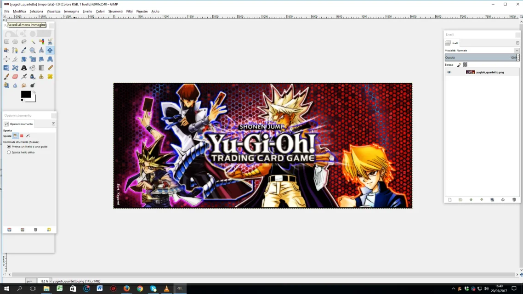
Task: Open the Filtri menu
Action: tap(129, 11)
